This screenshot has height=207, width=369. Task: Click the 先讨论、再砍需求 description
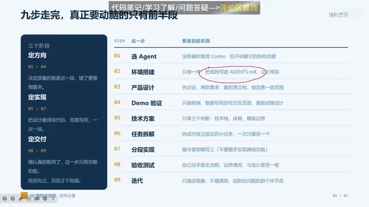coord(233,87)
